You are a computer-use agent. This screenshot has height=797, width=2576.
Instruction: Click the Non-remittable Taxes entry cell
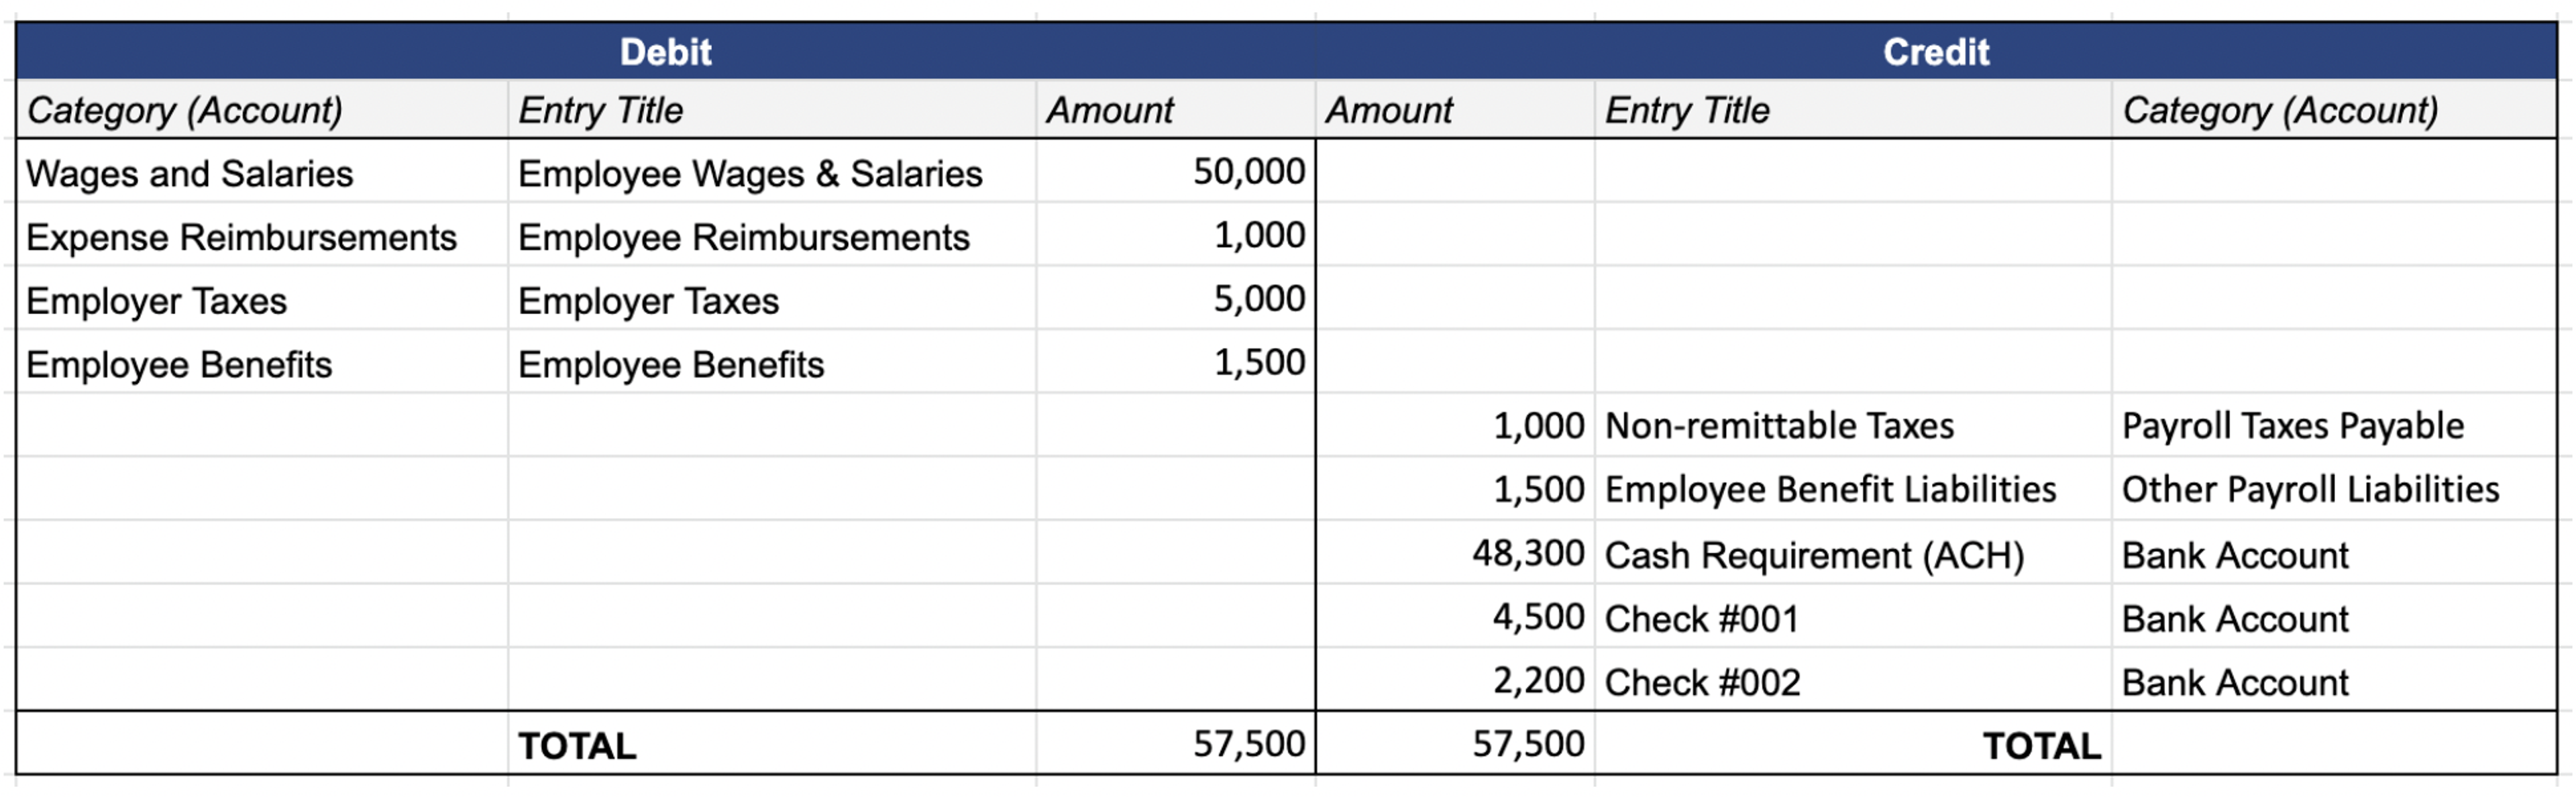click(x=1853, y=426)
